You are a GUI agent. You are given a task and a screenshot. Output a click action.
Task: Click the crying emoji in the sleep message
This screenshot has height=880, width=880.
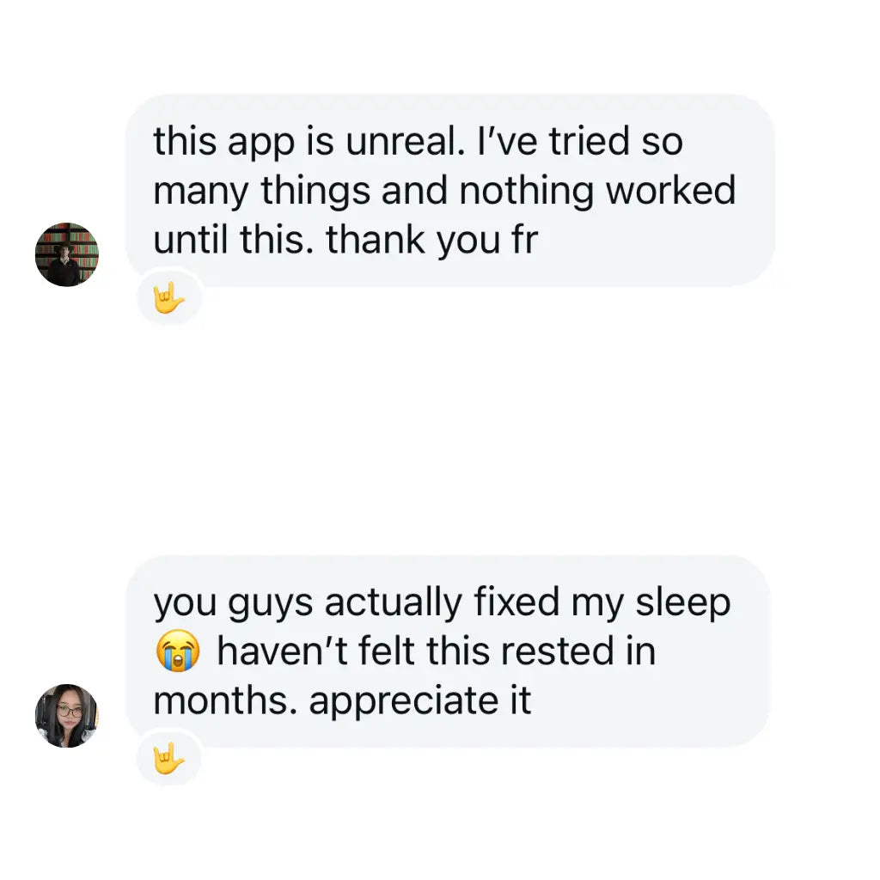(177, 652)
